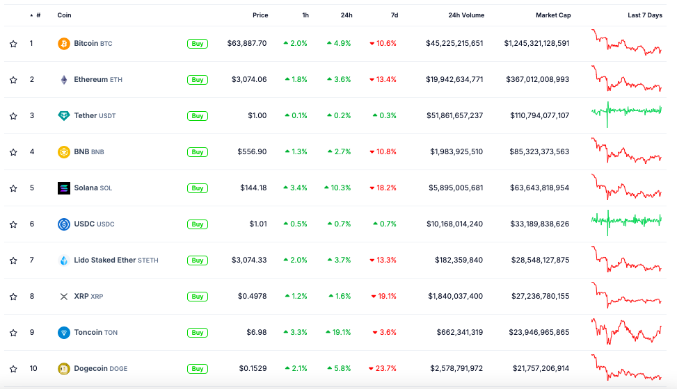Click the Dogecoin logo icon
The height and width of the screenshot is (389, 677).
63,369
